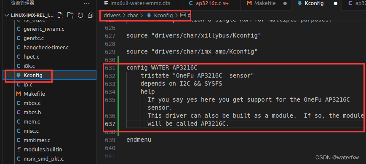Switch to imx6ull-water-emmc.dts tab
Screen dimensions: 366x164
click(x=140, y=3)
